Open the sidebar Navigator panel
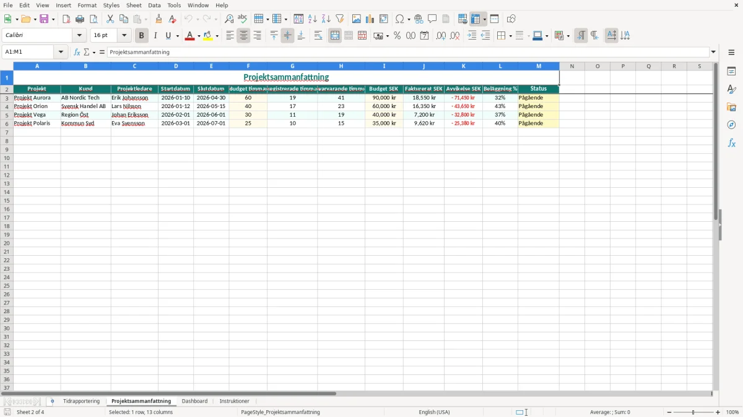743x417 pixels. tap(731, 125)
